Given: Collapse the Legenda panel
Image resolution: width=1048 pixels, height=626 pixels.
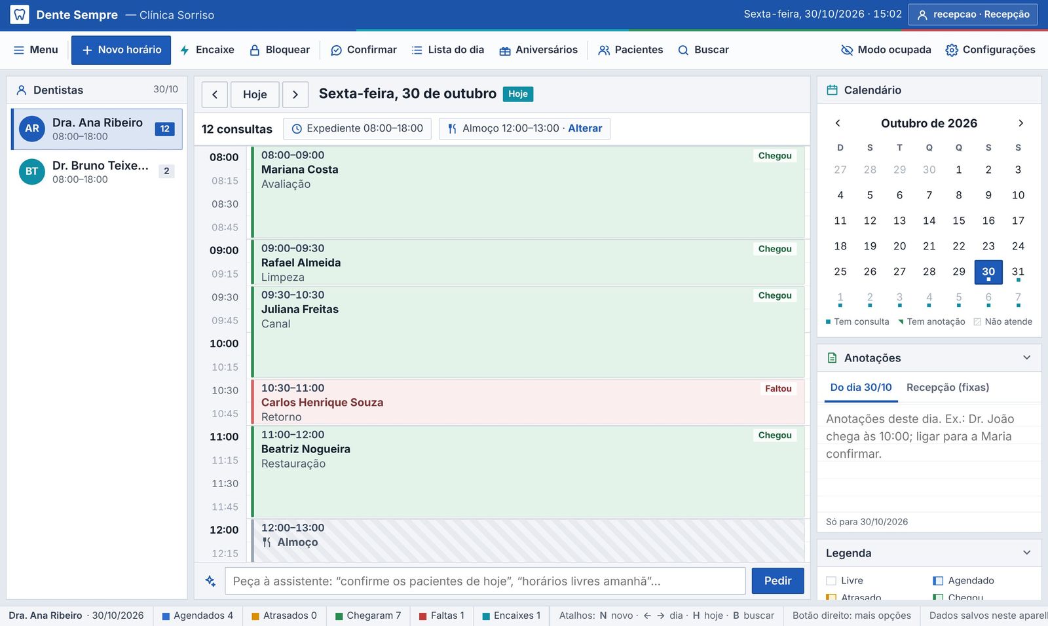Looking at the screenshot, I should pos(1026,553).
